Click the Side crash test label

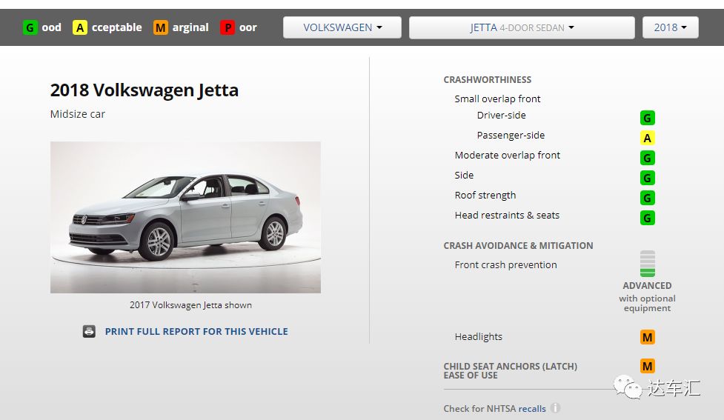coord(464,175)
